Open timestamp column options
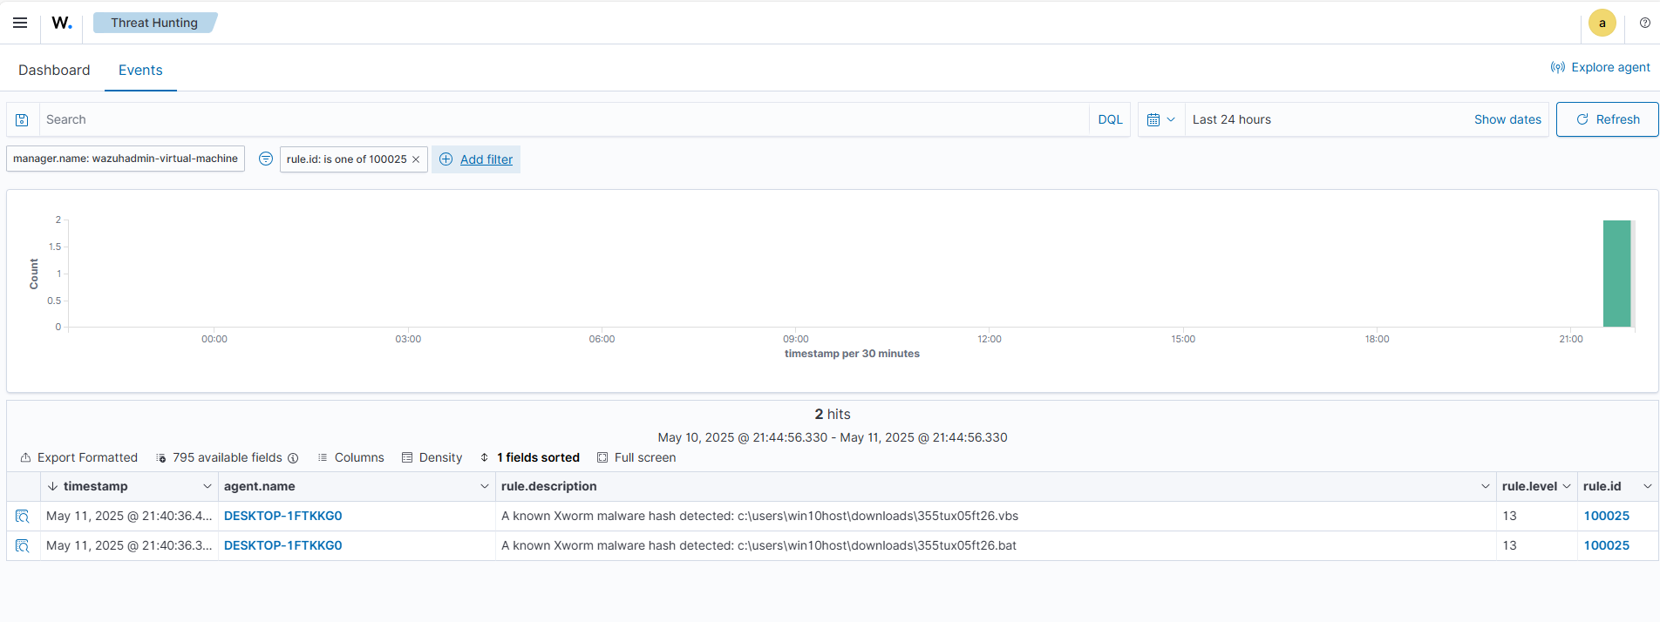Image resolution: width=1660 pixels, height=622 pixels. click(207, 487)
